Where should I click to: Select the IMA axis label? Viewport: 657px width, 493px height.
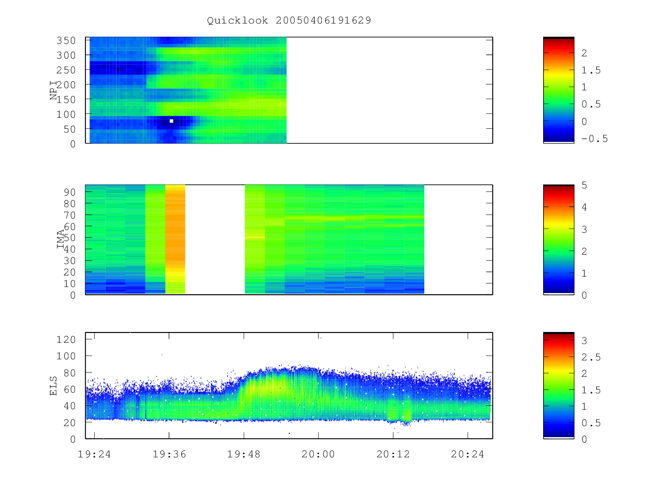coord(61,240)
